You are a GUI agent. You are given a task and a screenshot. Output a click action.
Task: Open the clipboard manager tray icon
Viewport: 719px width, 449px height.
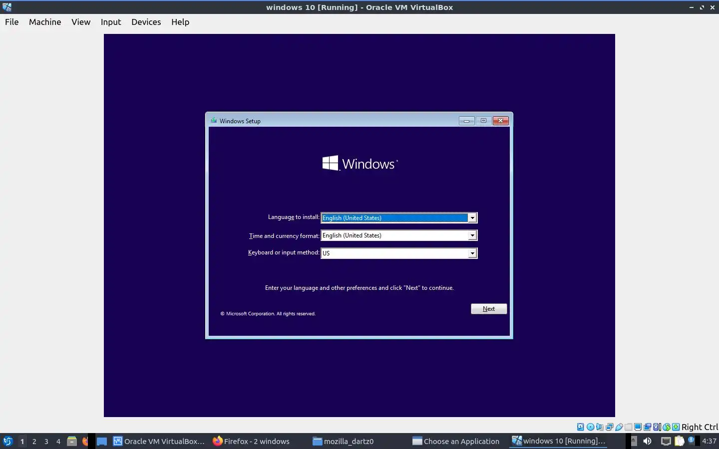(x=680, y=441)
